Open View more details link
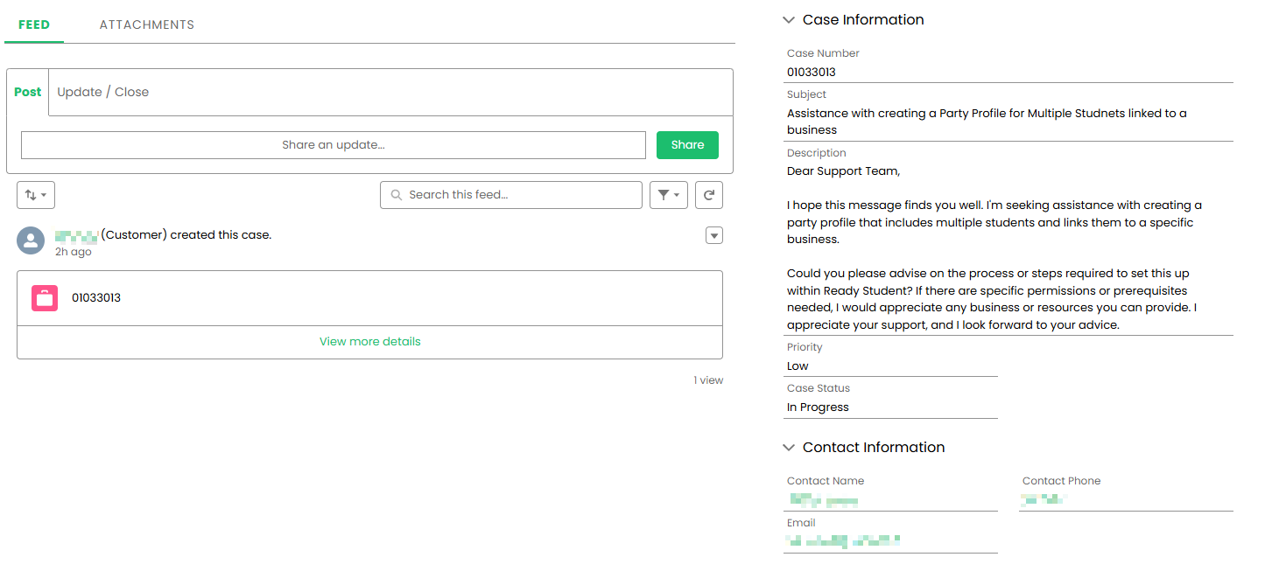The width and height of the screenshot is (1279, 585). pos(370,341)
